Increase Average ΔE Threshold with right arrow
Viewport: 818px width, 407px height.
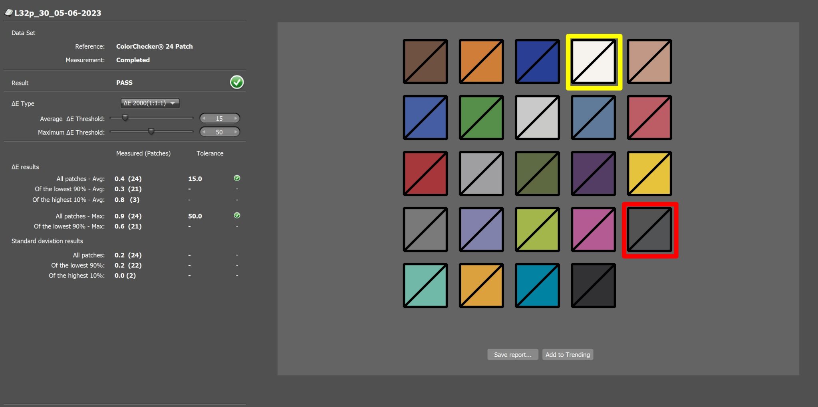click(x=236, y=119)
